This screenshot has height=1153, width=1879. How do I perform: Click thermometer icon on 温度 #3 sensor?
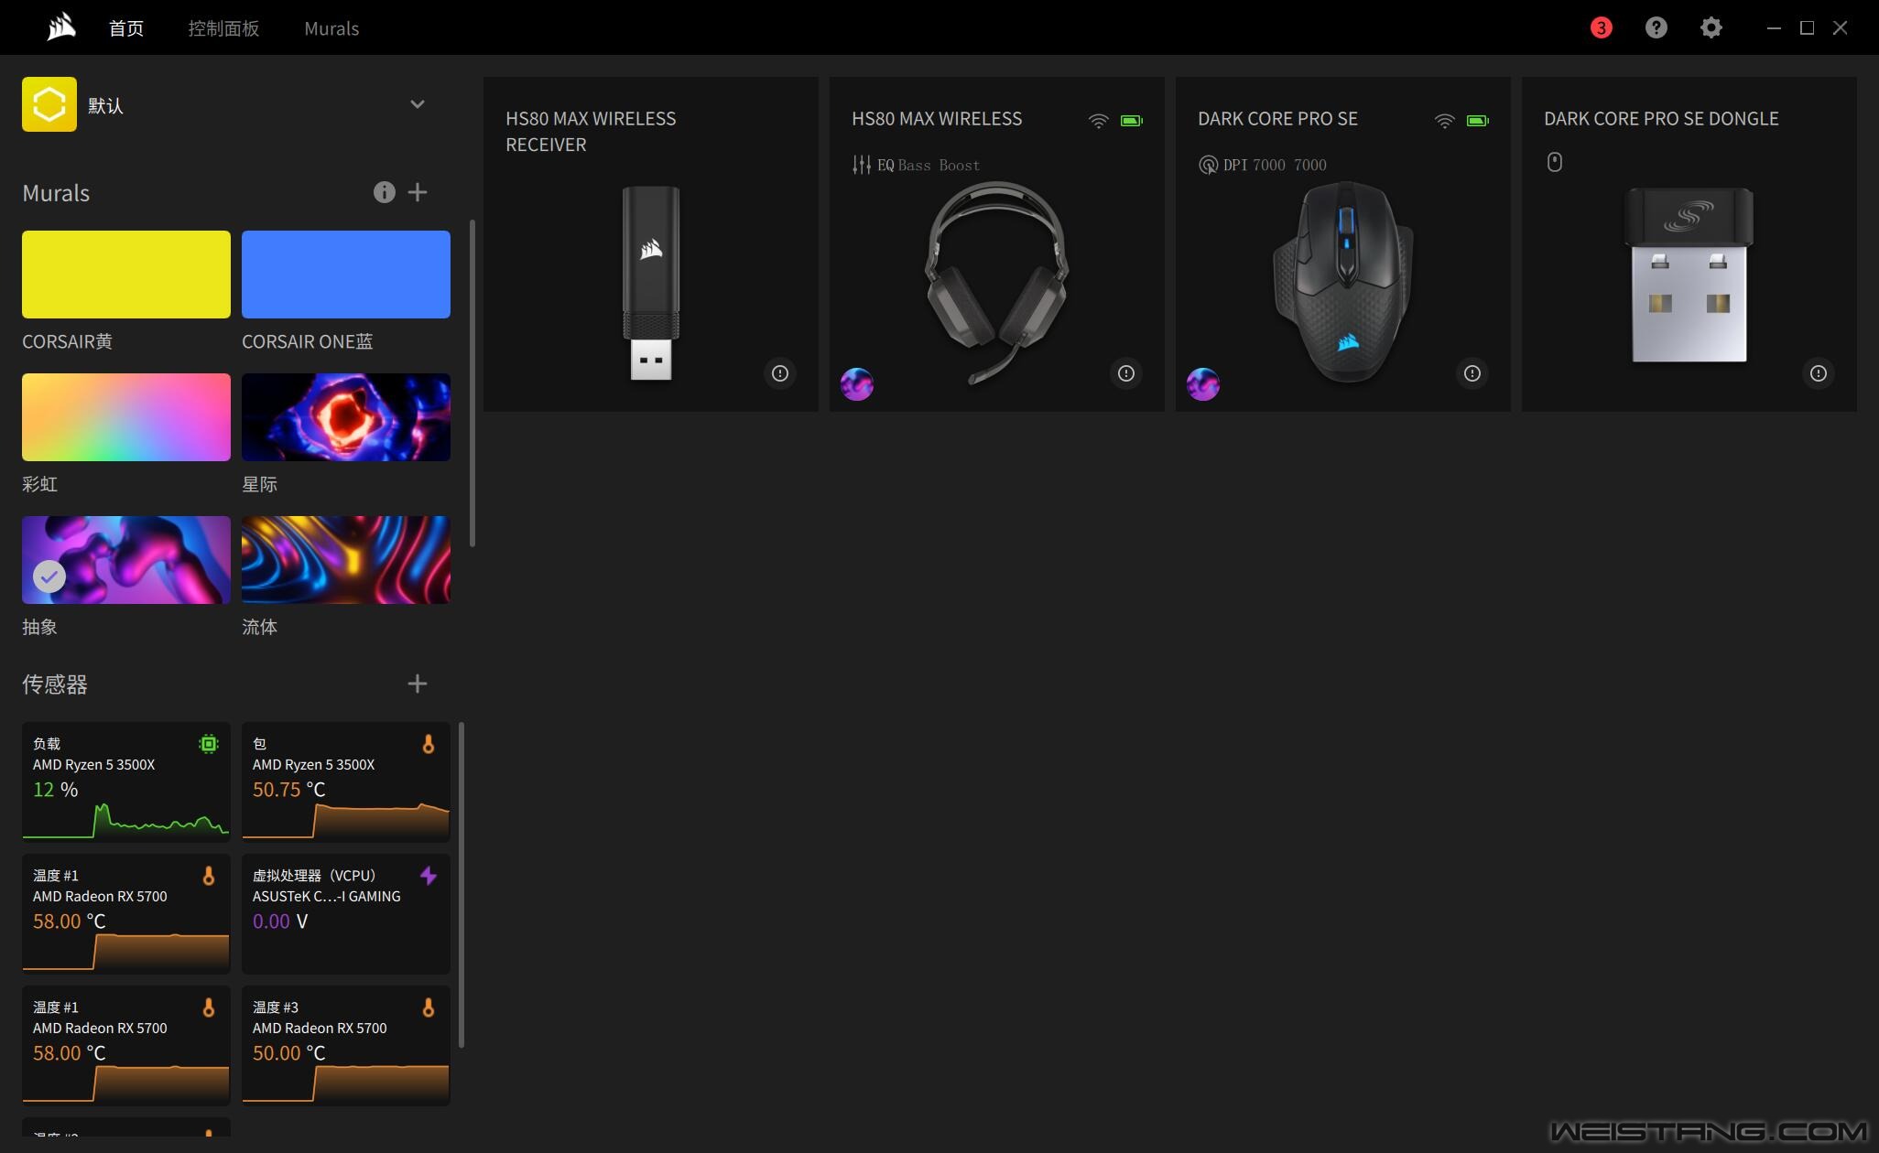tap(429, 1008)
